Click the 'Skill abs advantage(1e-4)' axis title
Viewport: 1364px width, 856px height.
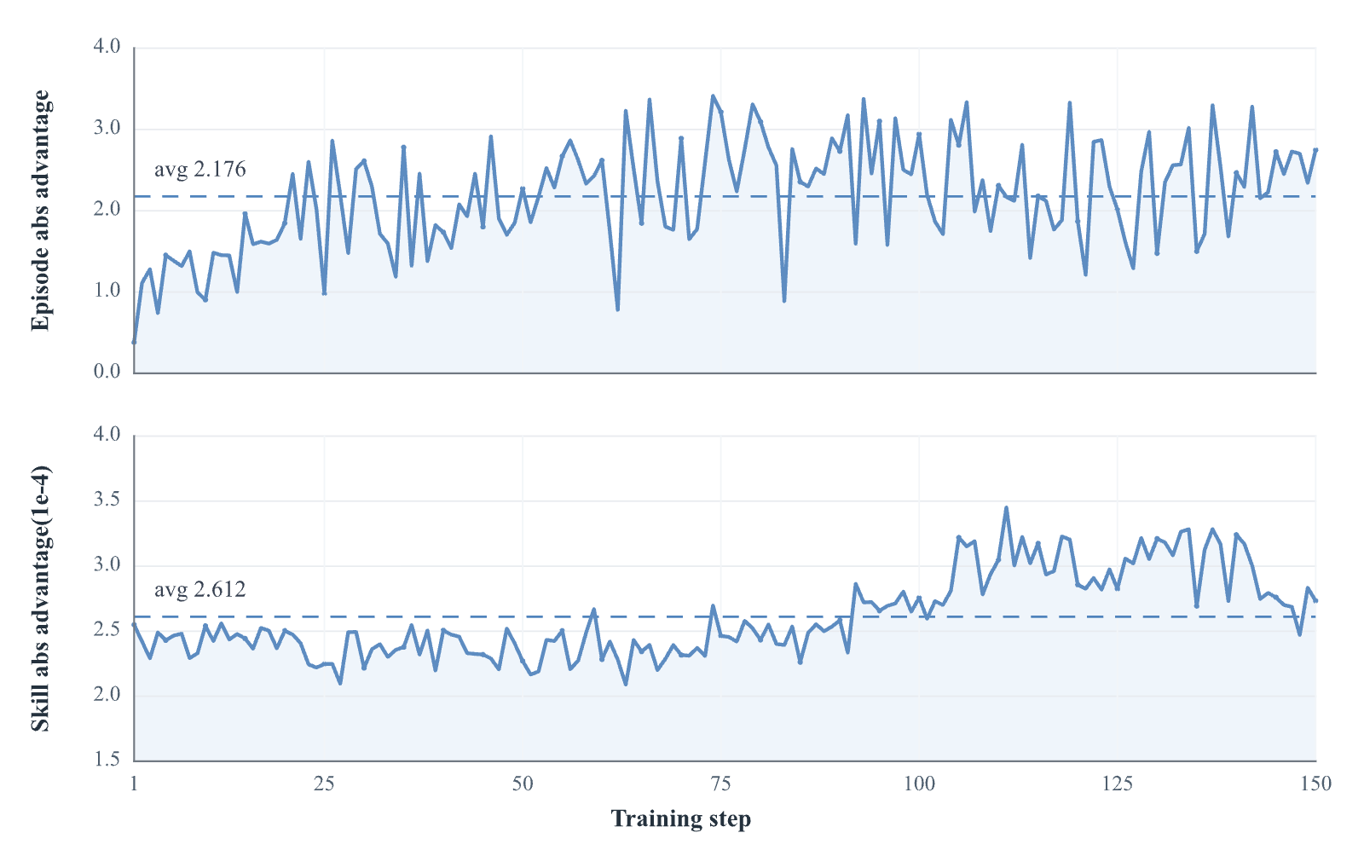point(41,599)
